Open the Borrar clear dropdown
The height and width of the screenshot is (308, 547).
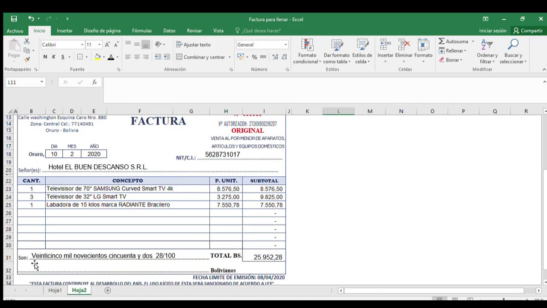(x=451, y=60)
